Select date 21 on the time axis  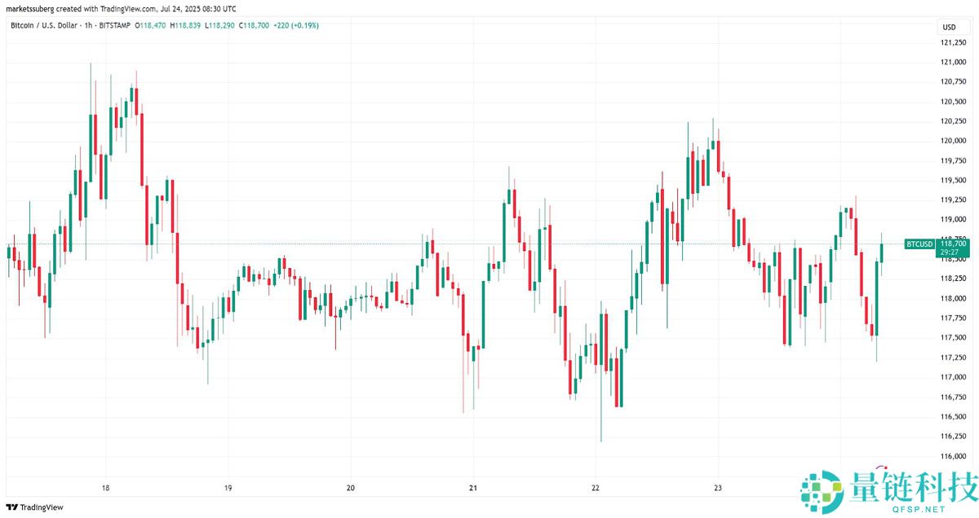point(473,488)
